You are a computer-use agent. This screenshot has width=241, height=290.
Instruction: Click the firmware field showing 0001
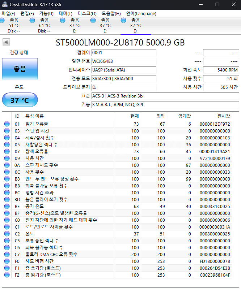(124, 53)
